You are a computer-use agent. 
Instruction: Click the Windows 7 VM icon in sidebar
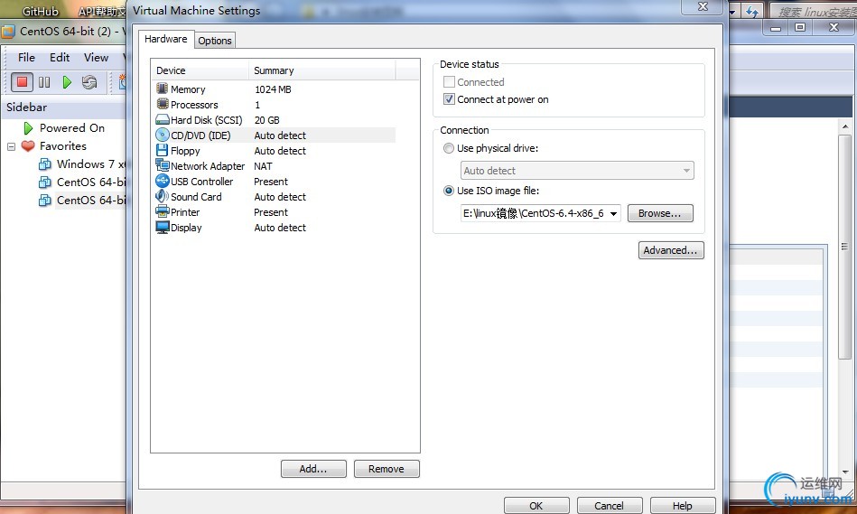(45, 164)
